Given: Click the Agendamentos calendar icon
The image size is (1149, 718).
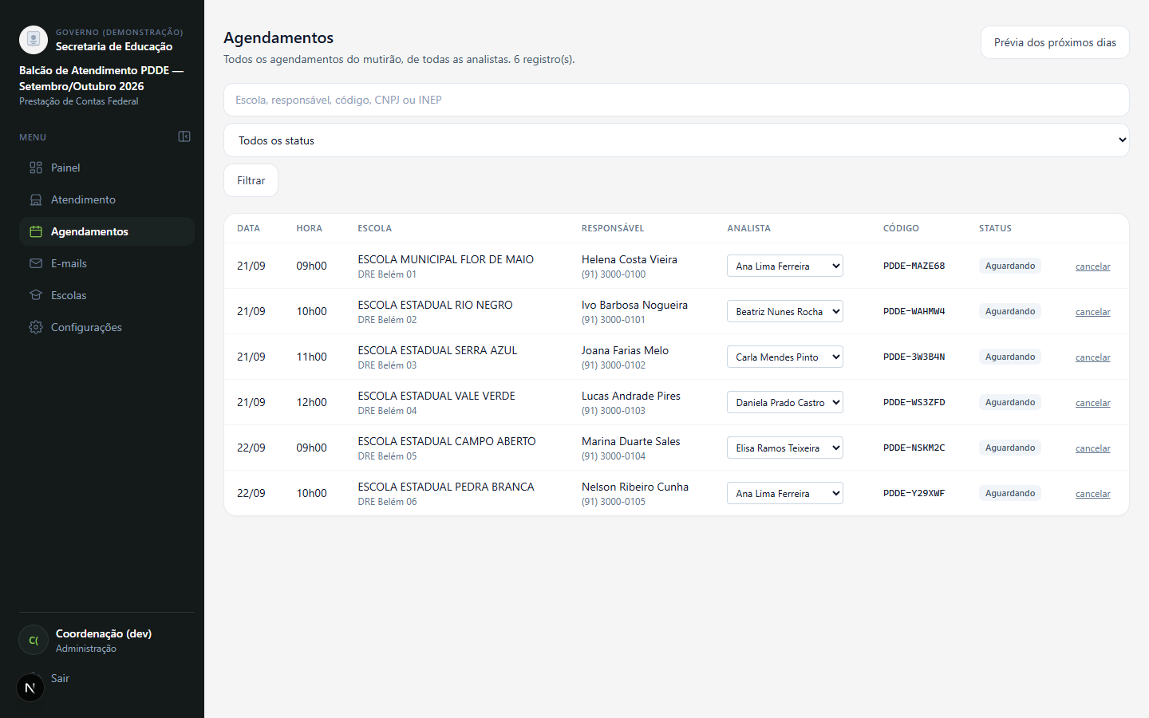Looking at the screenshot, I should [x=36, y=231].
